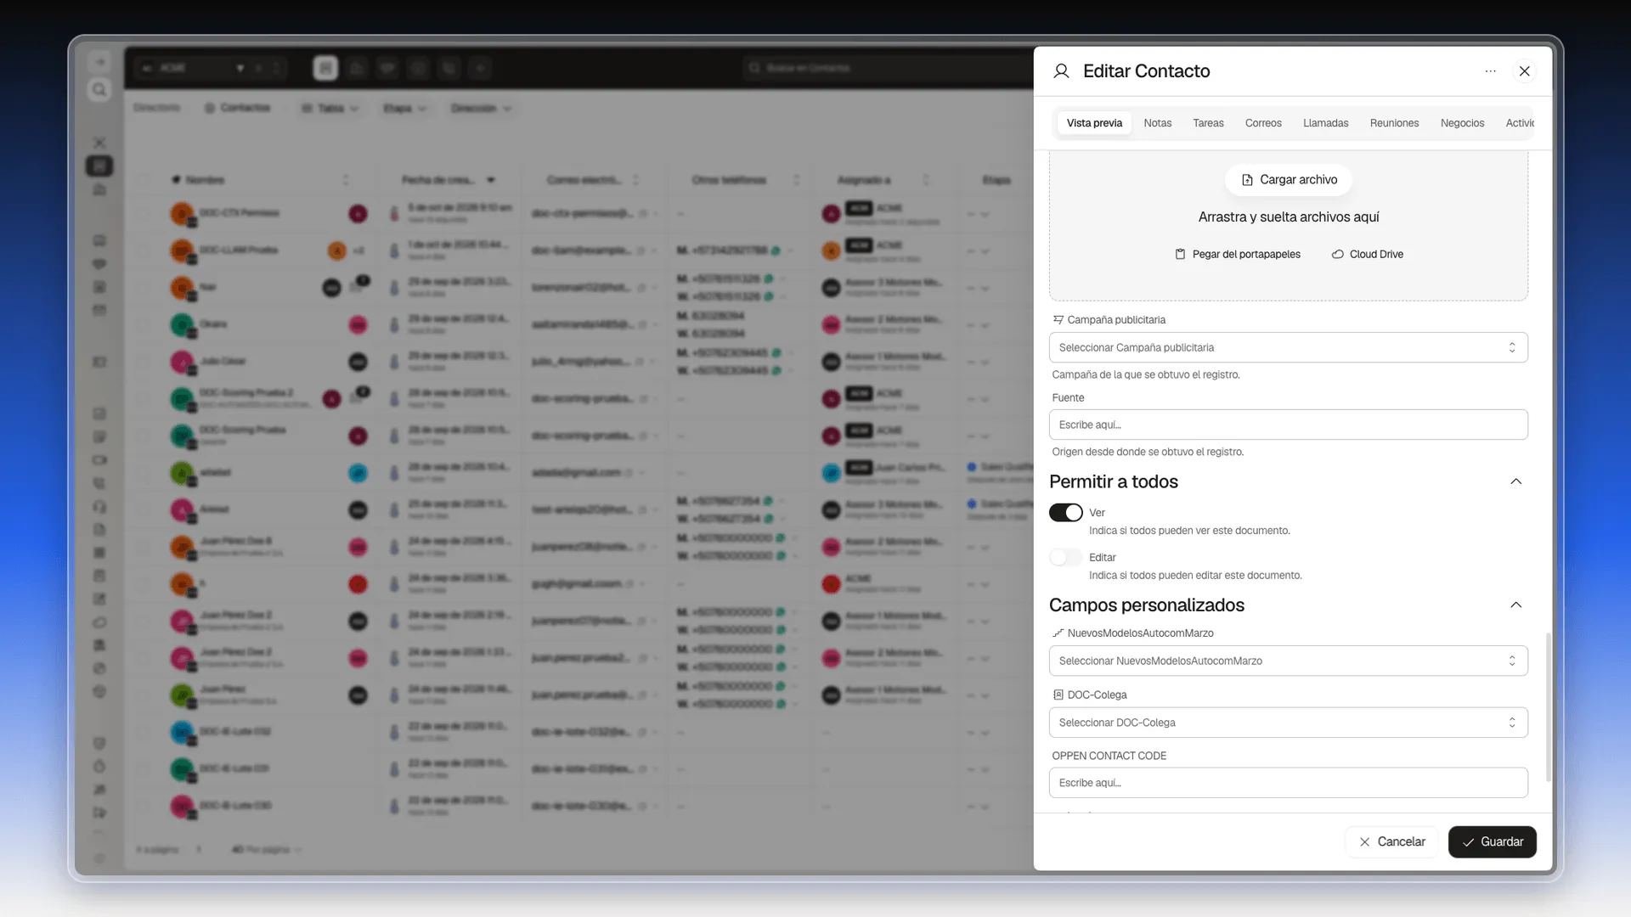Click the Cargar archivo button
The image size is (1631, 917).
[1289, 180]
